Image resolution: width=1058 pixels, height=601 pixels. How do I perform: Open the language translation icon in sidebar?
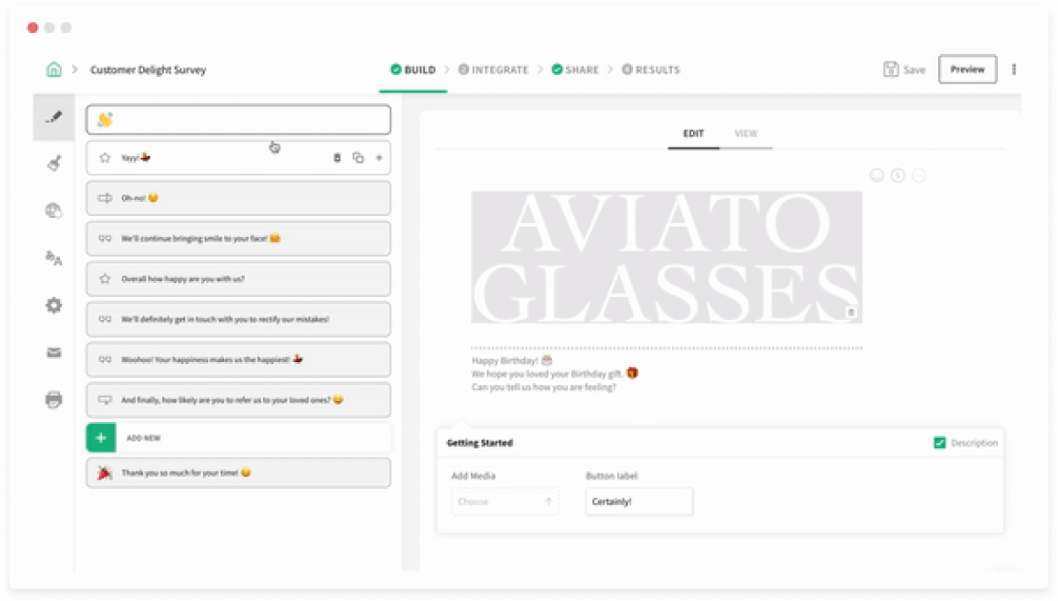click(54, 258)
